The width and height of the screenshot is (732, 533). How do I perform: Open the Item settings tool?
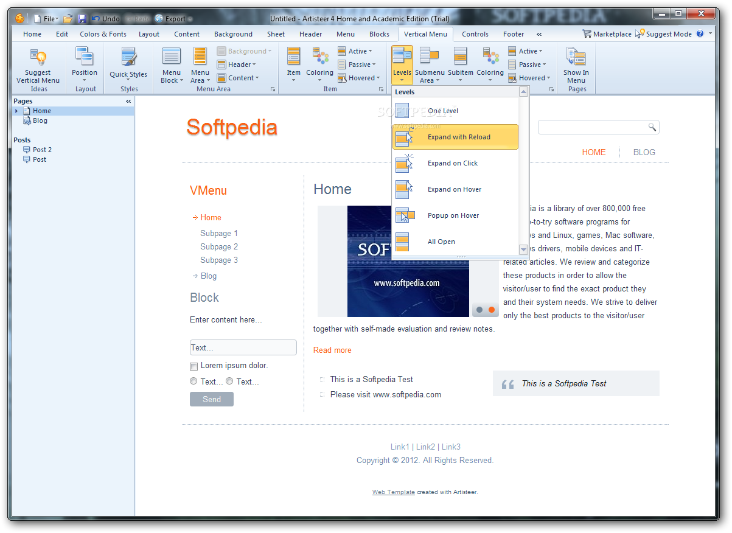point(294,65)
